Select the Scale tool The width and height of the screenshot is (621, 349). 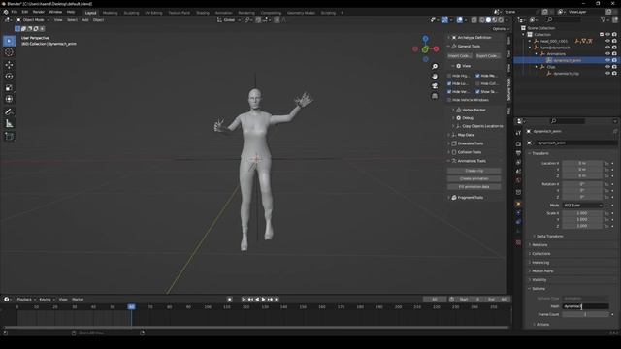pyautogui.click(x=9, y=88)
